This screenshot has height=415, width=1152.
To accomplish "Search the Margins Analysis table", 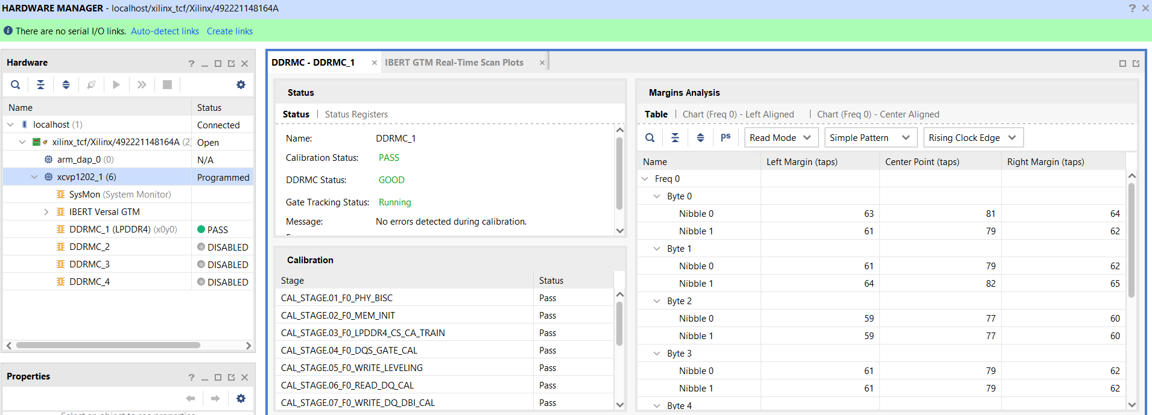I will [650, 137].
